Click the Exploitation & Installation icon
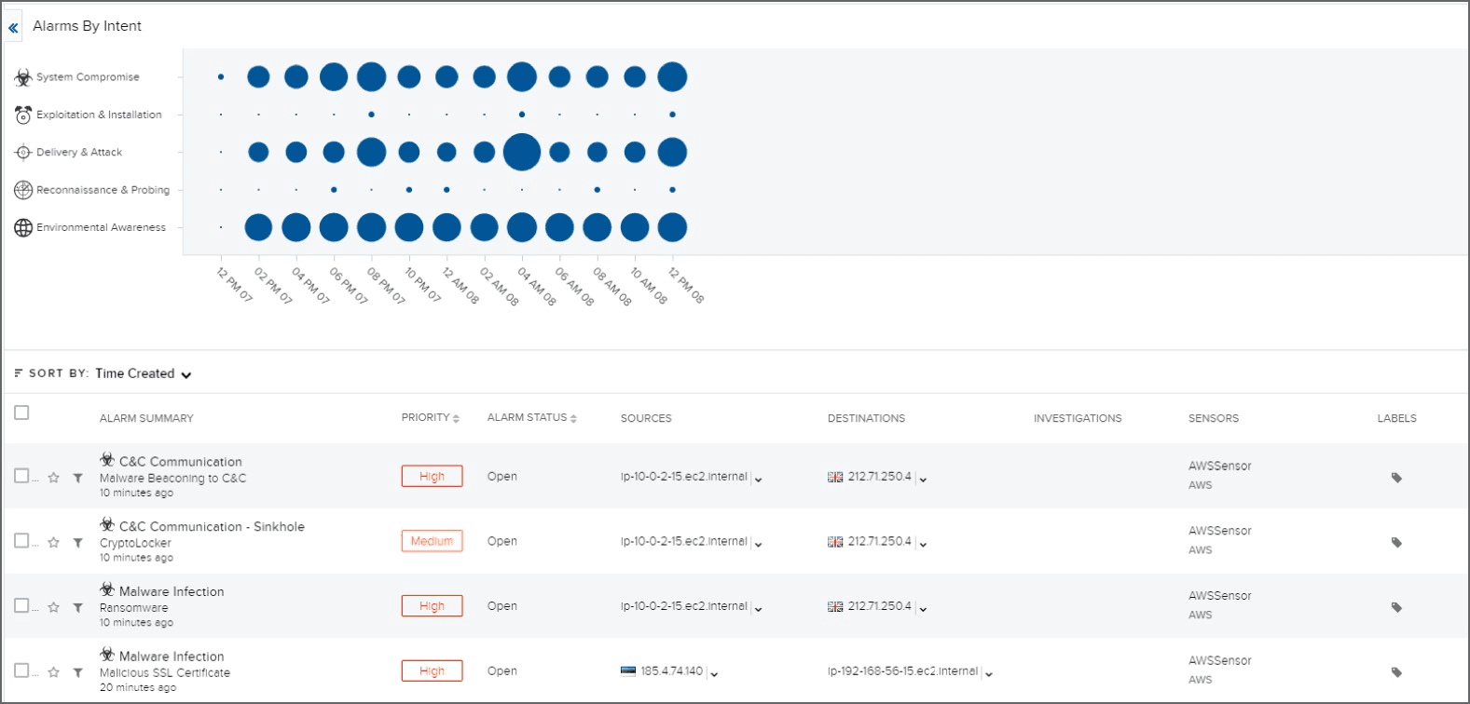1470x704 pixels. 23,115
